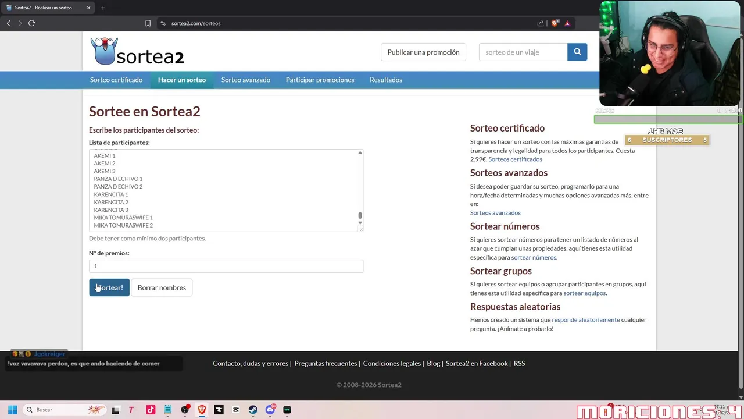744x419 pixels.
Task: Click the browser address bar URL
Action: pyautogui.click(x=196, y=23)
